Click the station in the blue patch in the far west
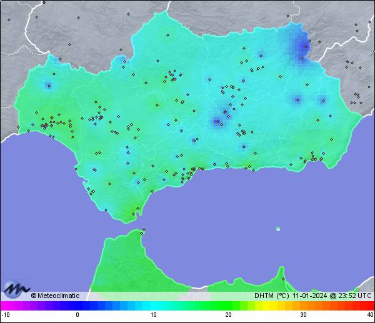The height and width of the screenshot is (323, 375). pos(49,86)
